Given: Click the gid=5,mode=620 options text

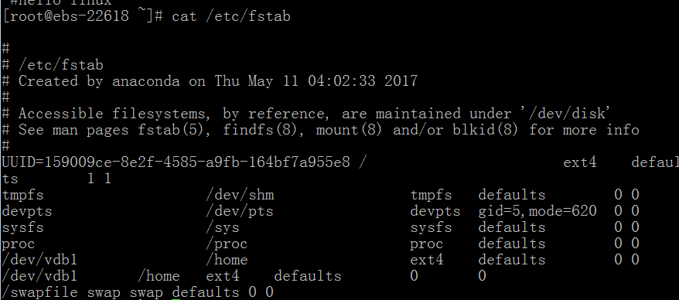Looking at the screenshot, I should point(537,211).
